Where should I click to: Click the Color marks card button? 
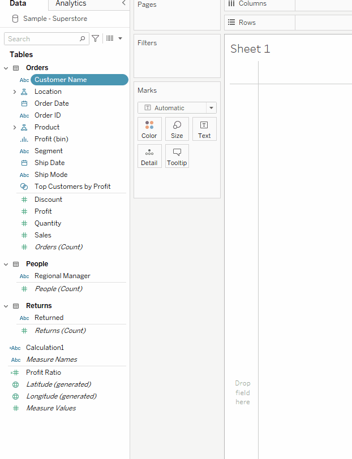pos(149,129)
